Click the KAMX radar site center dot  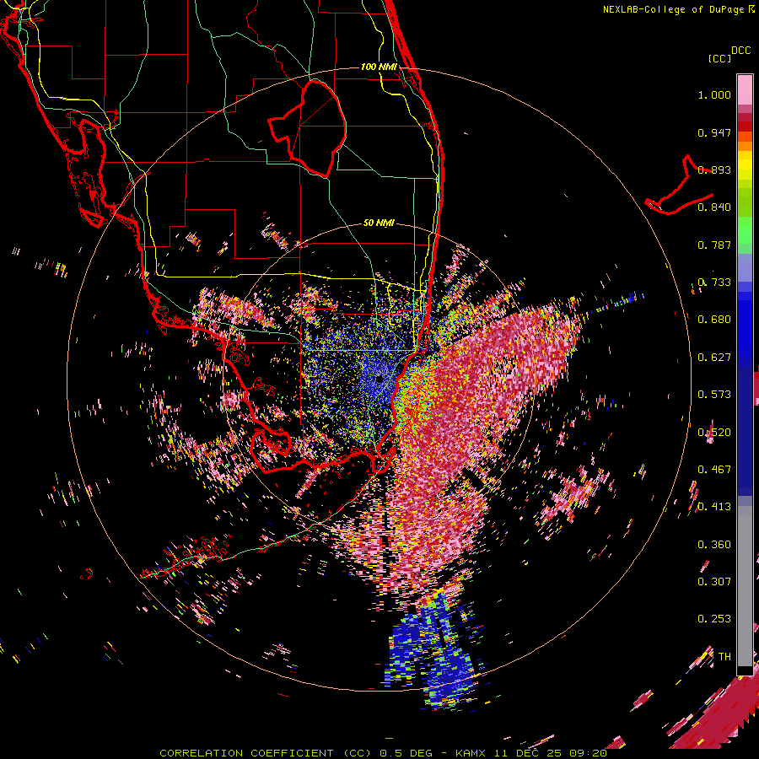(379, 379)
